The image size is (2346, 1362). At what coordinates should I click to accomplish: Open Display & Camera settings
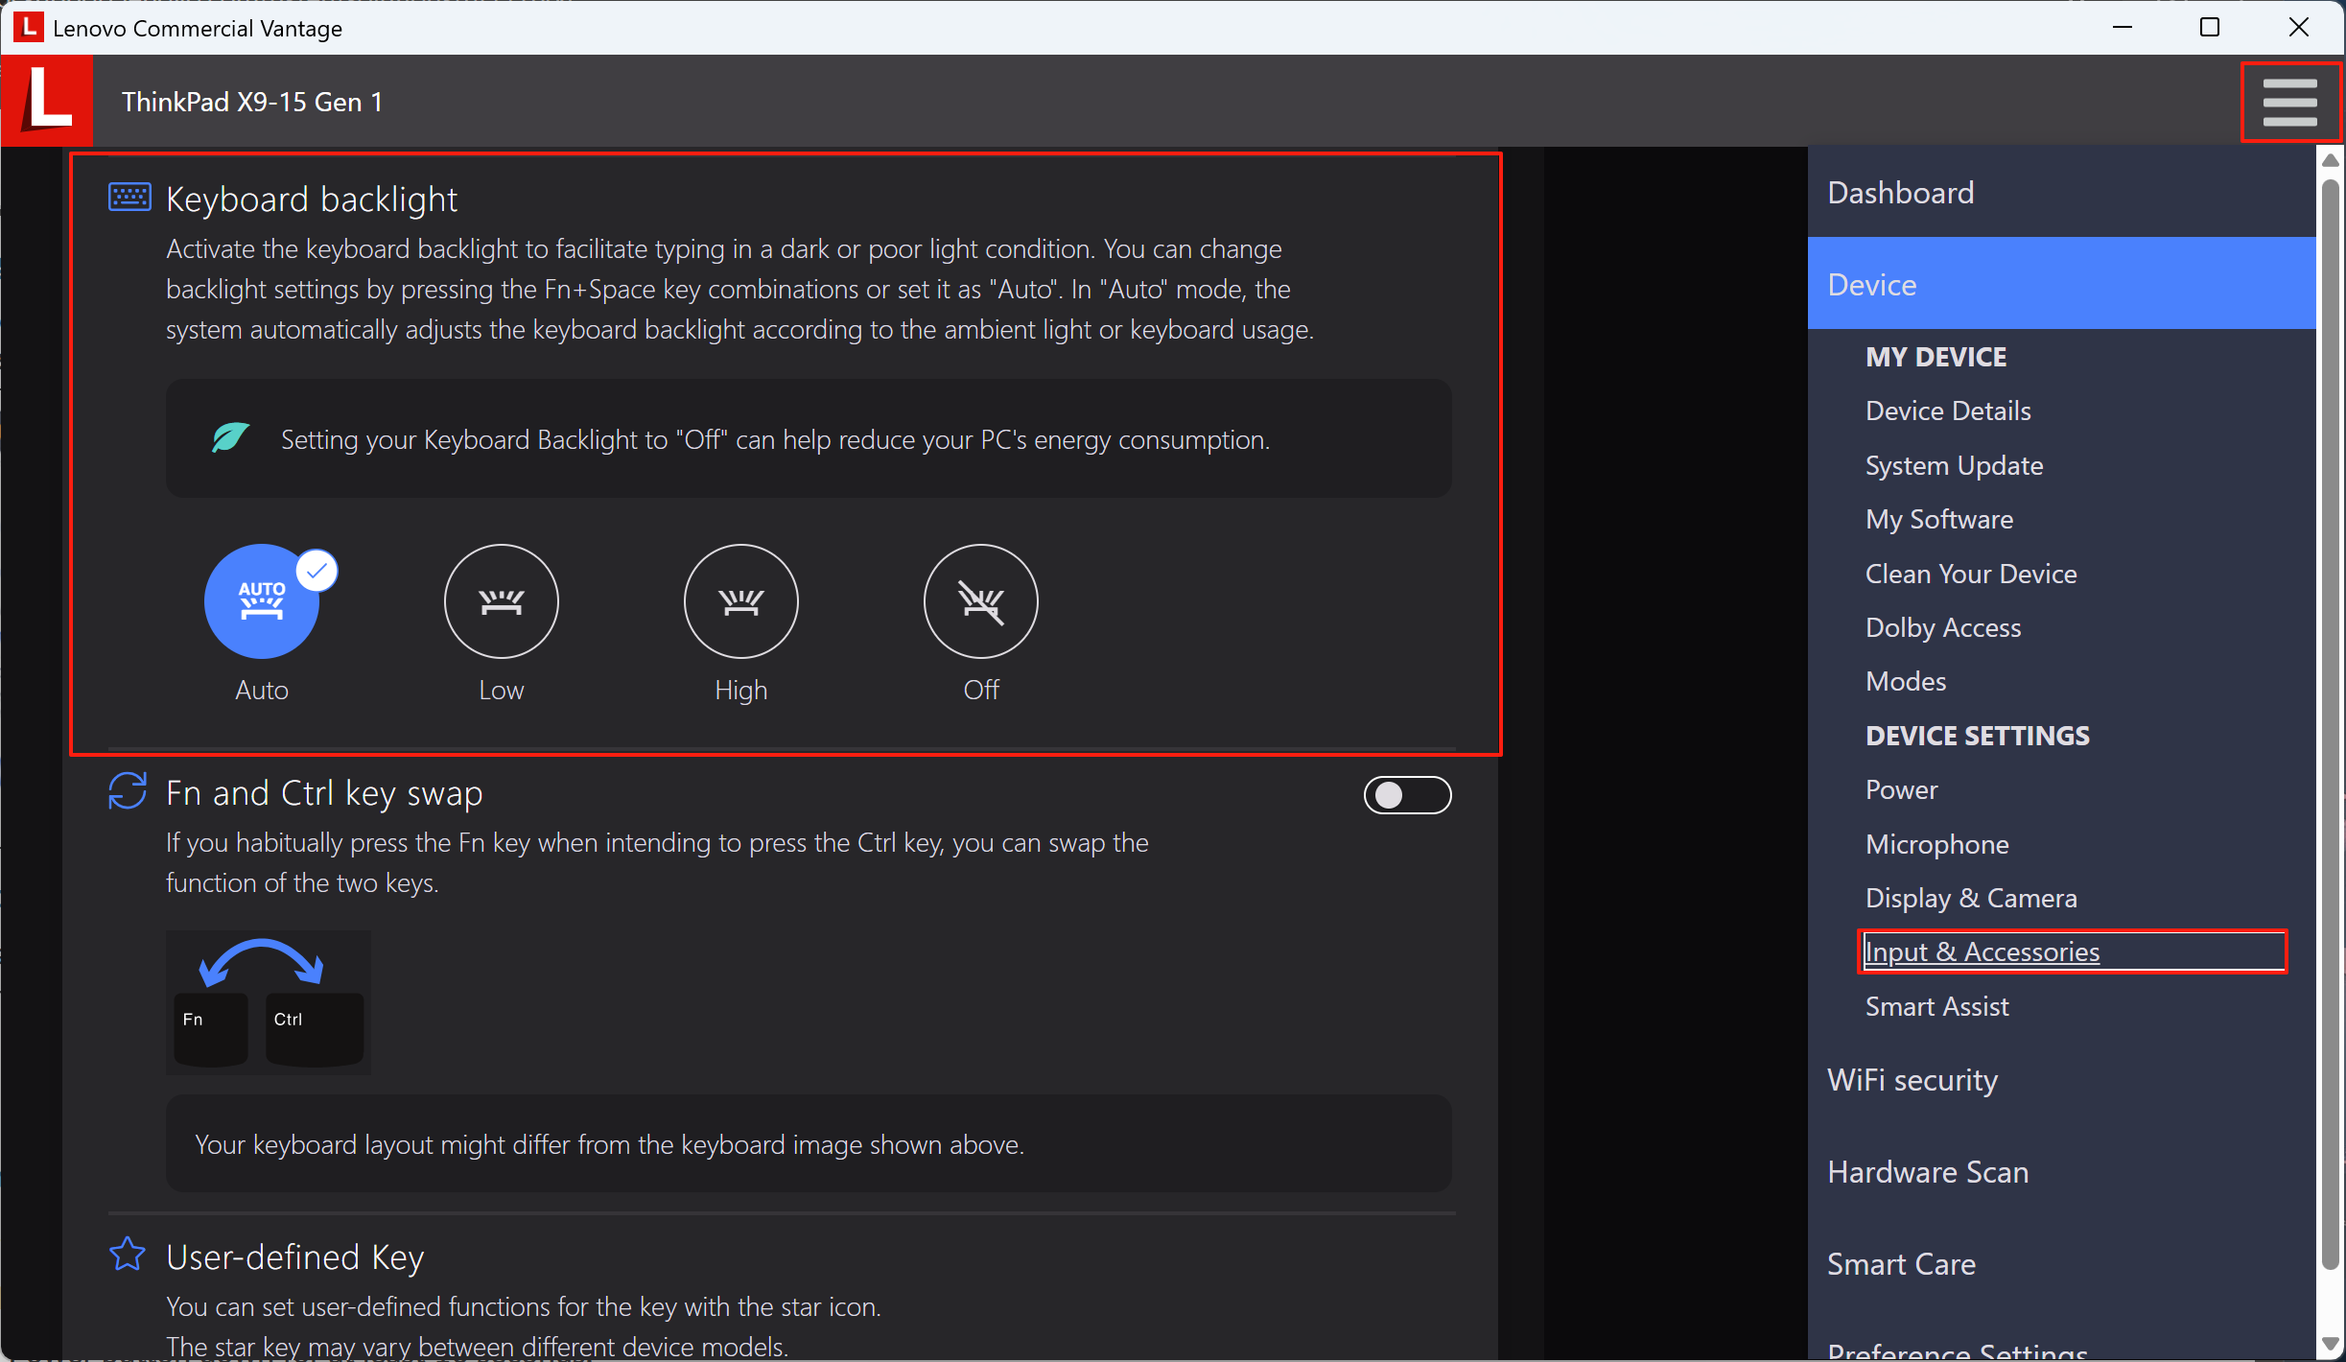pos(1971,898)
